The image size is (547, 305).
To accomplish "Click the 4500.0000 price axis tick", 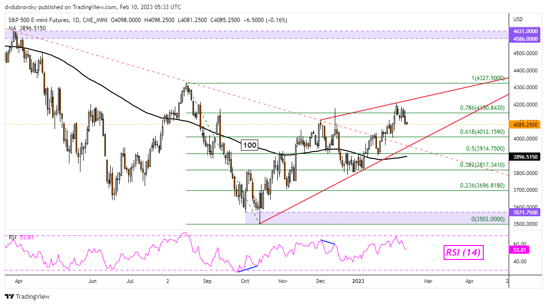I will pos(525,53).
